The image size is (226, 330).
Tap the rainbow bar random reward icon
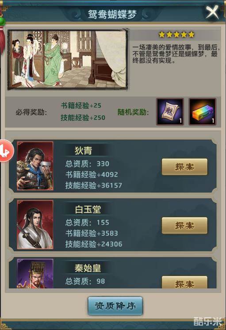[202, 112]
